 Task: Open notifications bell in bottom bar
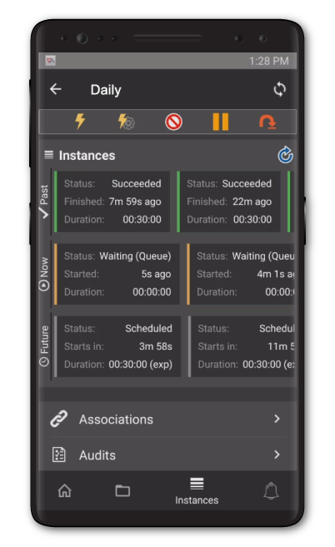click(271, 490)
